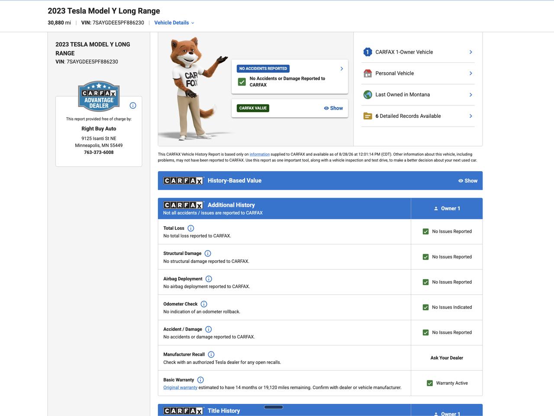The width and height of the screenshot is (554, 416).
Task: Click the Owner 1 person icon in Additional History
Action: click(x=436, y=208)
